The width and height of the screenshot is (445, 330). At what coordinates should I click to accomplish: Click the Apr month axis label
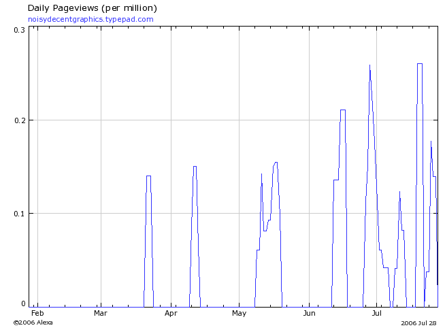point(171,314)
